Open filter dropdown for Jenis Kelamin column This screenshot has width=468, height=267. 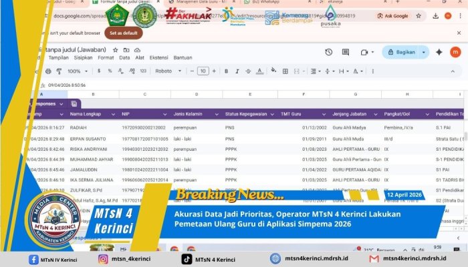point(217,114)
